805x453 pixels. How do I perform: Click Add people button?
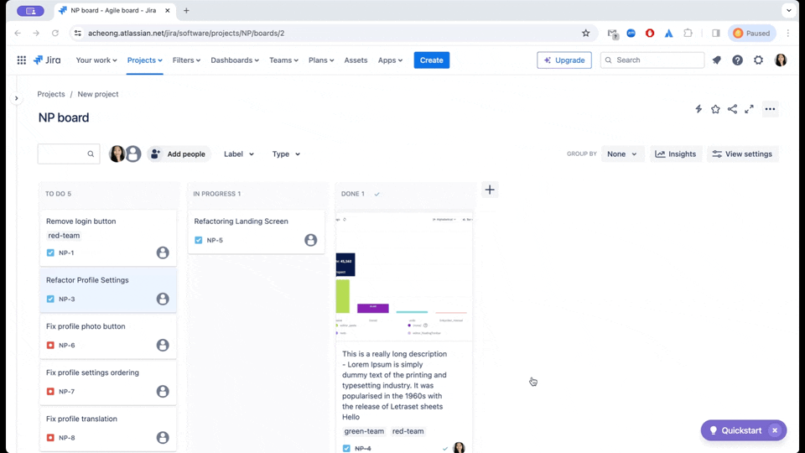pyautogui.click(x=179, y=154)
